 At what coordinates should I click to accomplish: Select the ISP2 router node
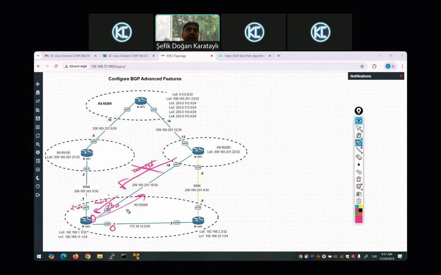(198, 151)
